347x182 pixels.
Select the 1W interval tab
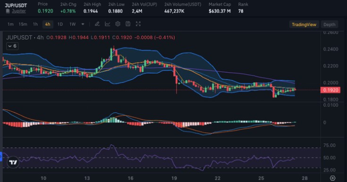[x=72, y=25]
